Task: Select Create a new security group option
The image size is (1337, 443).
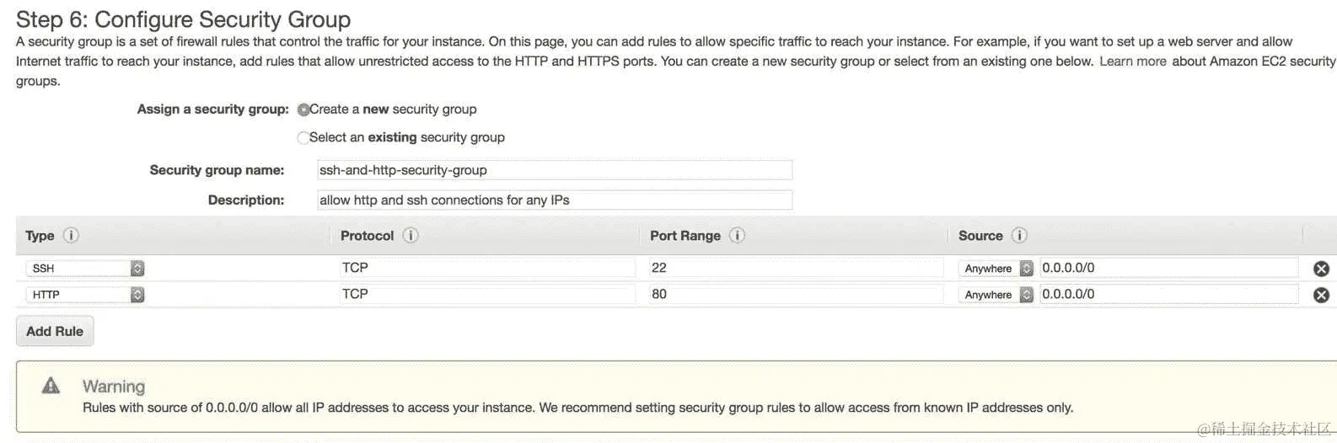Action: point(303,109)
